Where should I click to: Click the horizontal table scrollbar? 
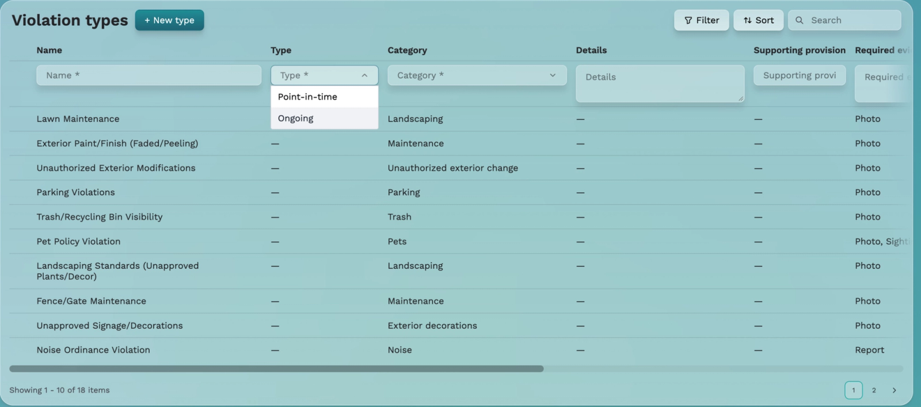click(x=276, y=368)
